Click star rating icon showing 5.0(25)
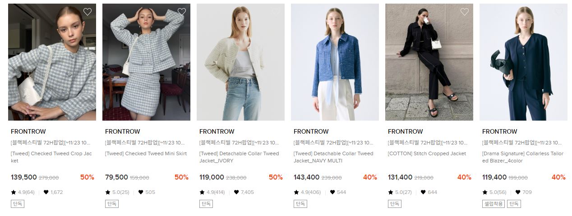 (108, 192)
